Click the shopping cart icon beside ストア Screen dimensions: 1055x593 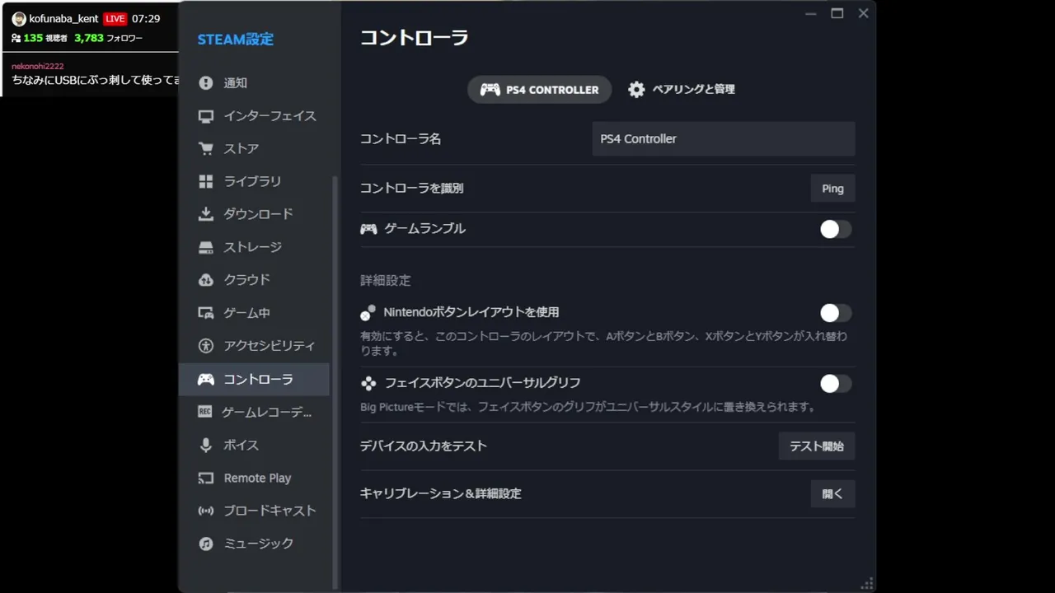tap(206, 149)
